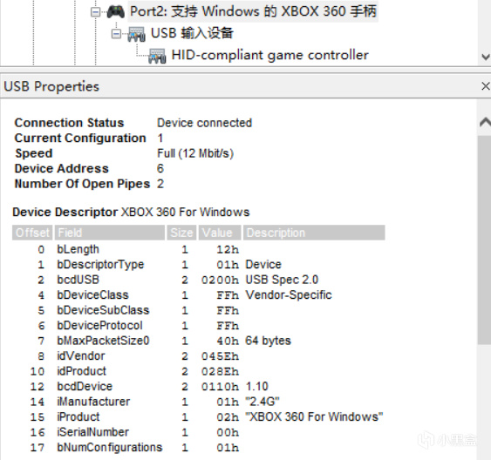The image size is (491, 460).
Task: Click the Device Address label
Action: point(61,168)
